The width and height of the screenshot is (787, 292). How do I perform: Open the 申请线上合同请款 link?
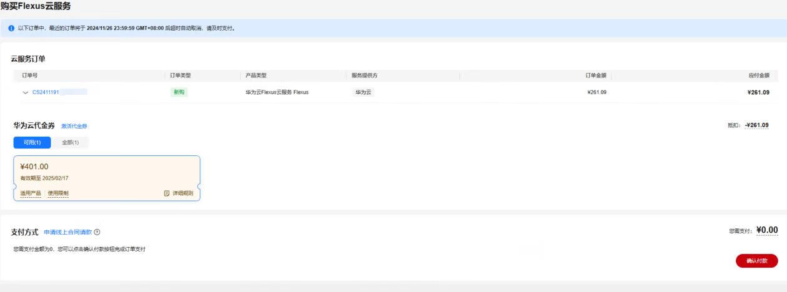click(67, 232)
